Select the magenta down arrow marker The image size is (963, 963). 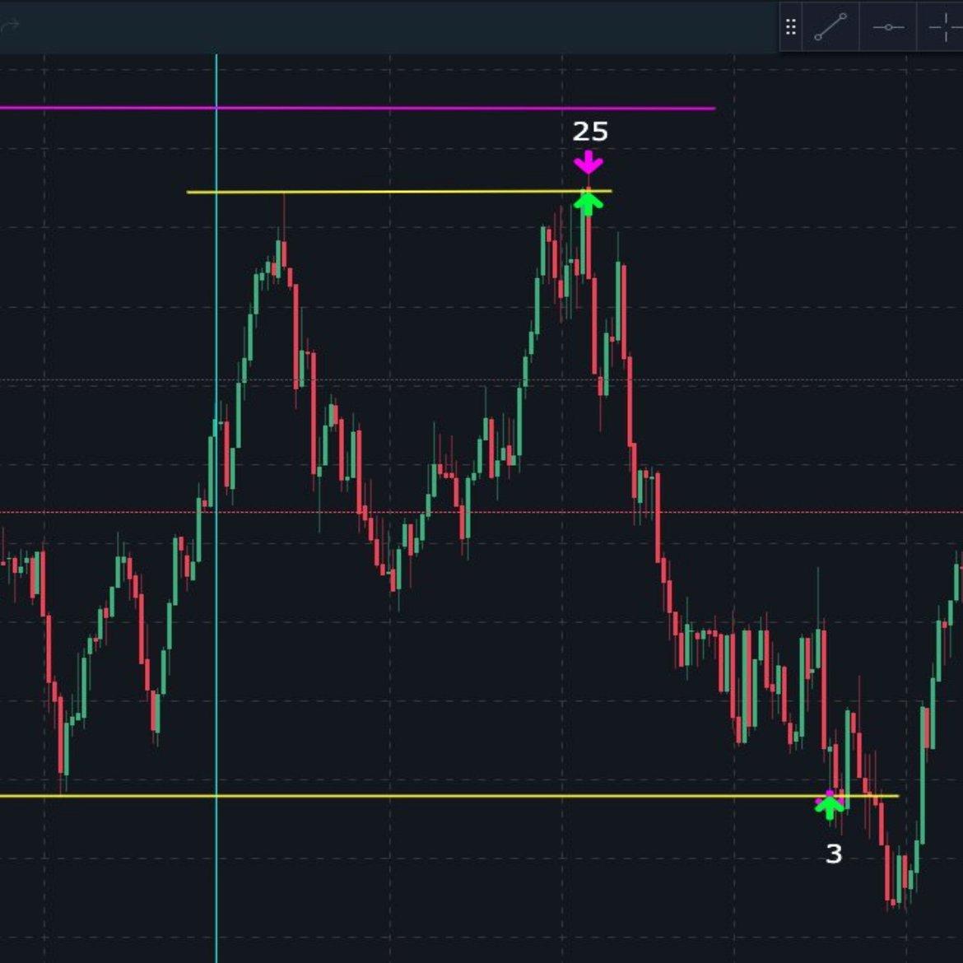588,161
